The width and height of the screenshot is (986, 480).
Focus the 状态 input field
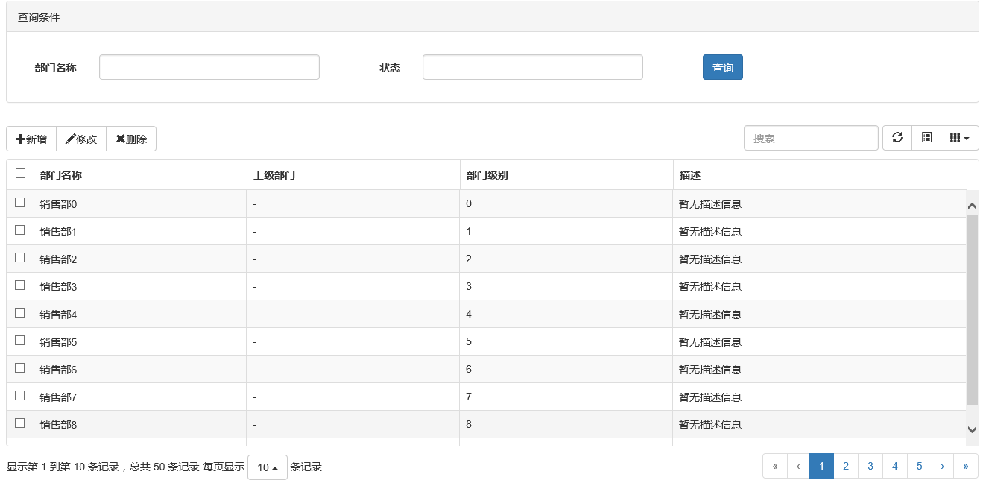click(533, 67)
